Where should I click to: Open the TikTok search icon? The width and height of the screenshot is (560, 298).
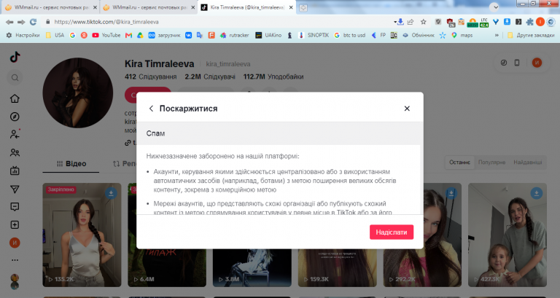pos(15,78)
